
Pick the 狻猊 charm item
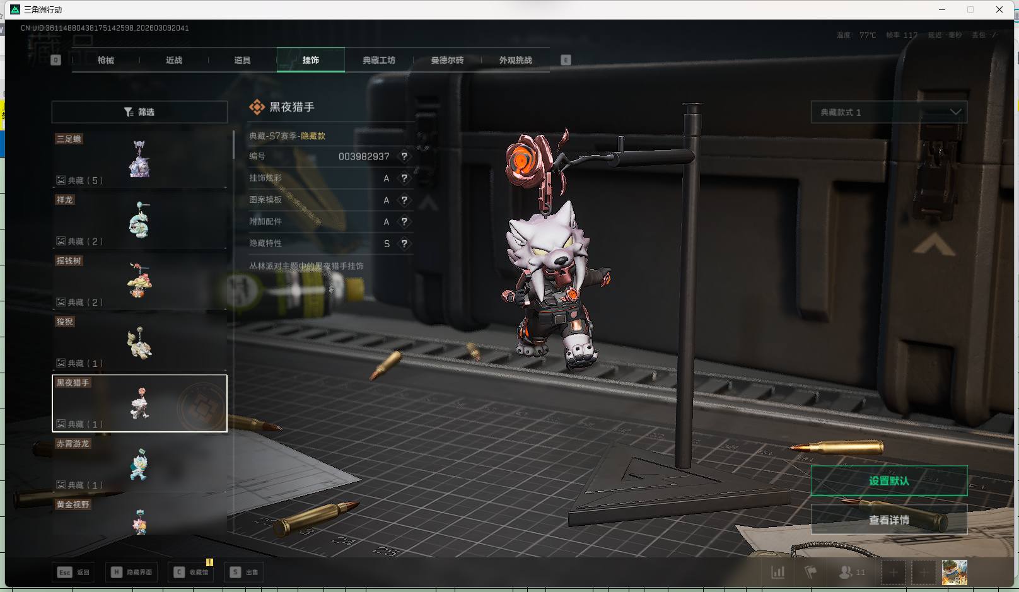click(139, 342)
